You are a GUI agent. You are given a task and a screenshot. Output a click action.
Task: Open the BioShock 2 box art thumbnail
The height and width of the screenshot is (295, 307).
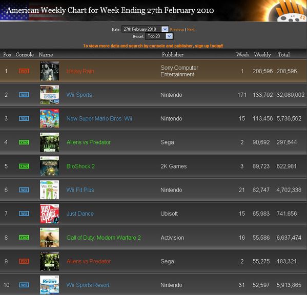tap(49, 166)
